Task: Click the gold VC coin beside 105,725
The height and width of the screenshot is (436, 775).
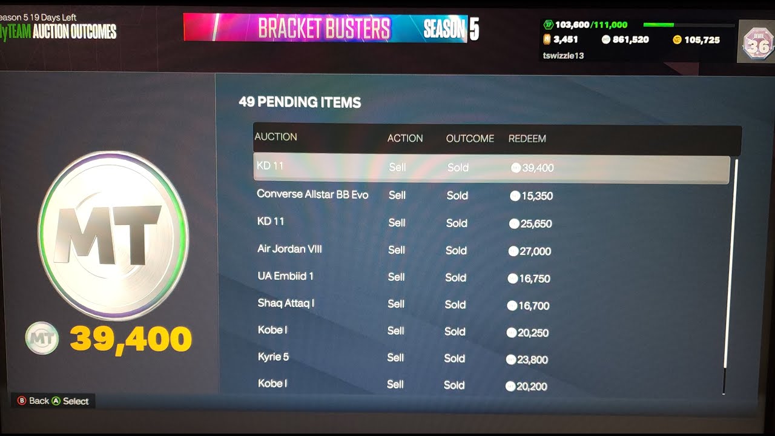Action: pyautogui.click(x=677, y=40)
